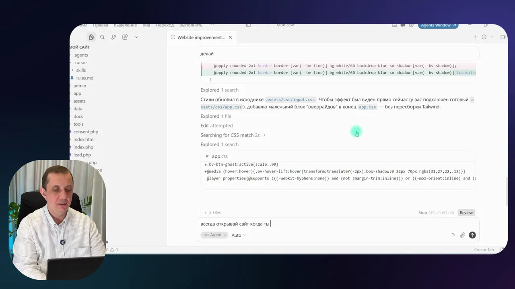Open the chat bubble icon in title bar
The width and height of the screenshot is (515, 289).
pos(403,25)
